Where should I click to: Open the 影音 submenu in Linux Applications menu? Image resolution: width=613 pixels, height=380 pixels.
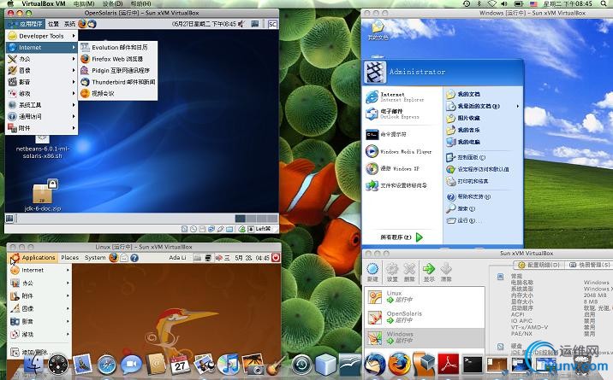pos(40,322)
